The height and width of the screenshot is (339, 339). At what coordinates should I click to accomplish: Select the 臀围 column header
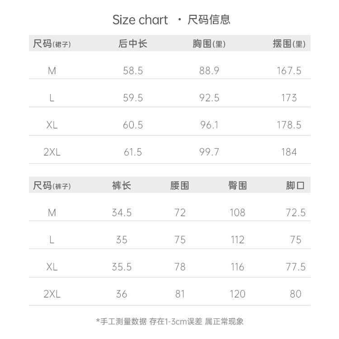[x=237, y=186]
